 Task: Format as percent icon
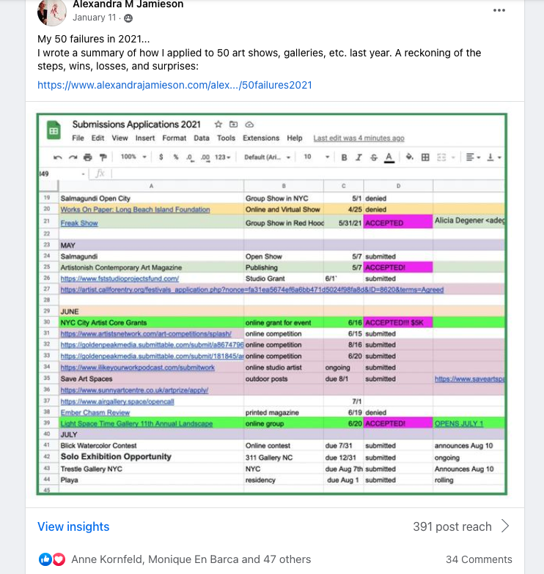coord(176,157)
